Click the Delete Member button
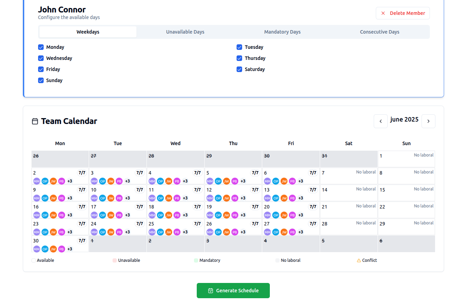Image resolution: width=460 pixels, height=302 pixels. 402,13
